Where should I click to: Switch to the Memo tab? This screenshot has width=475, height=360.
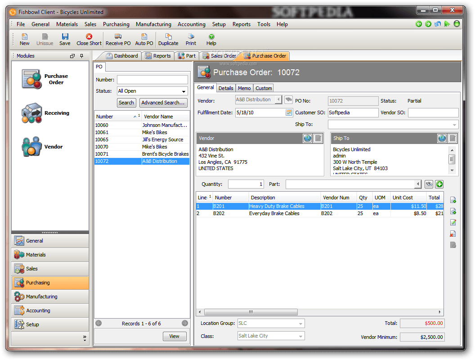[x=244, y=88]
